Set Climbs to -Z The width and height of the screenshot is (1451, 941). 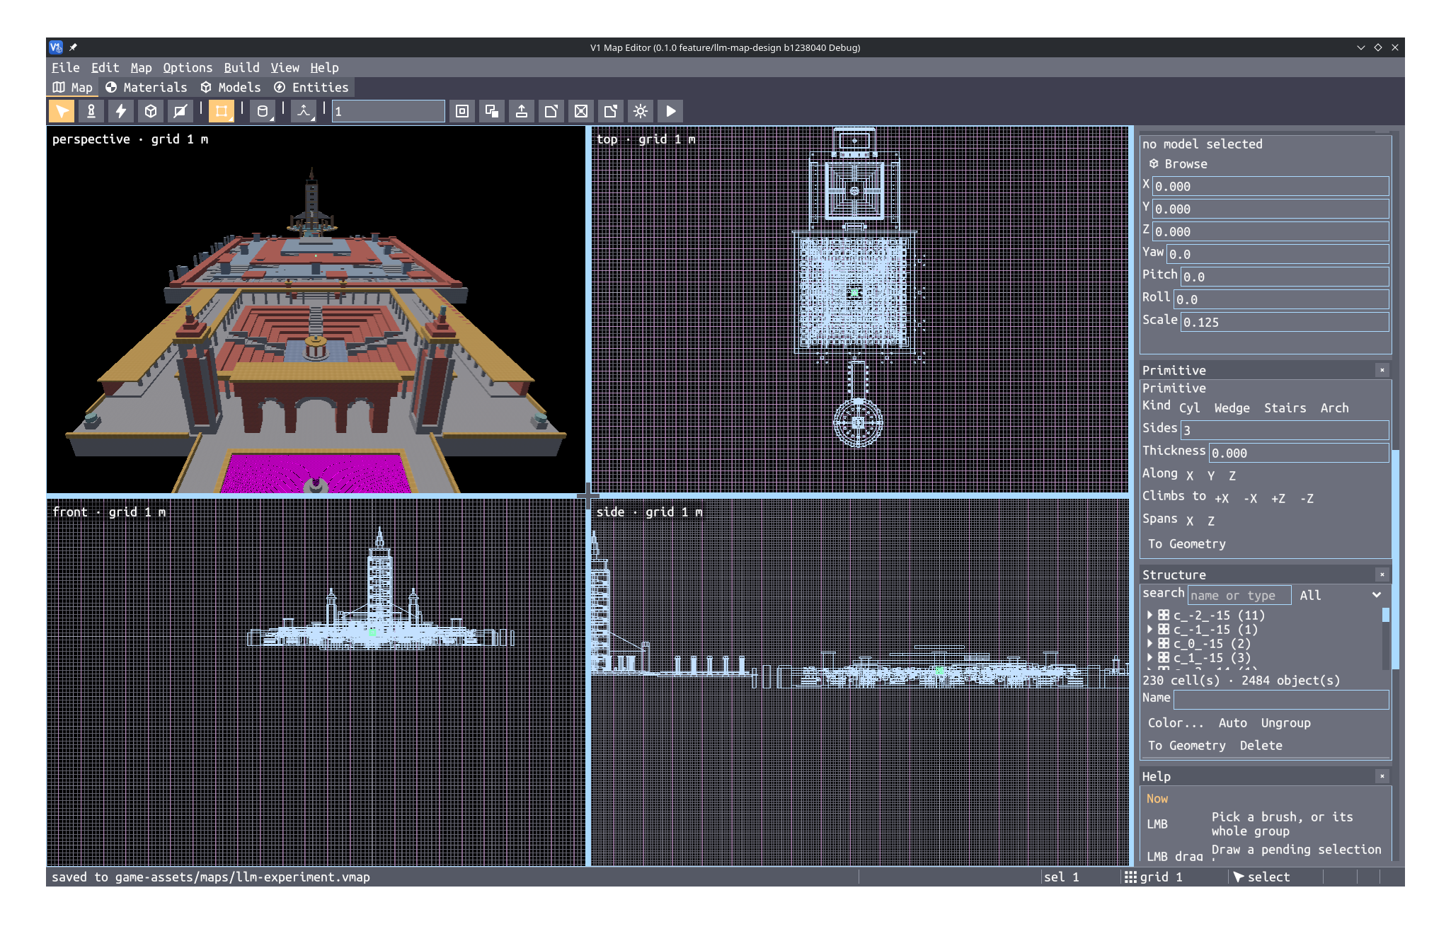[x=1307, y=499]
